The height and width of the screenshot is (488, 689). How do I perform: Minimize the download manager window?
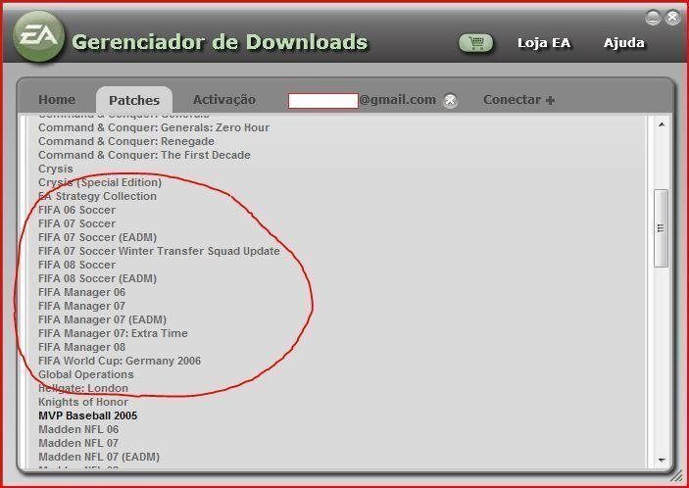click(x=653, y=17)
